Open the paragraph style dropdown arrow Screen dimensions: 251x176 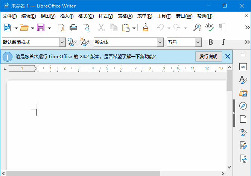[x=62, y=42]
